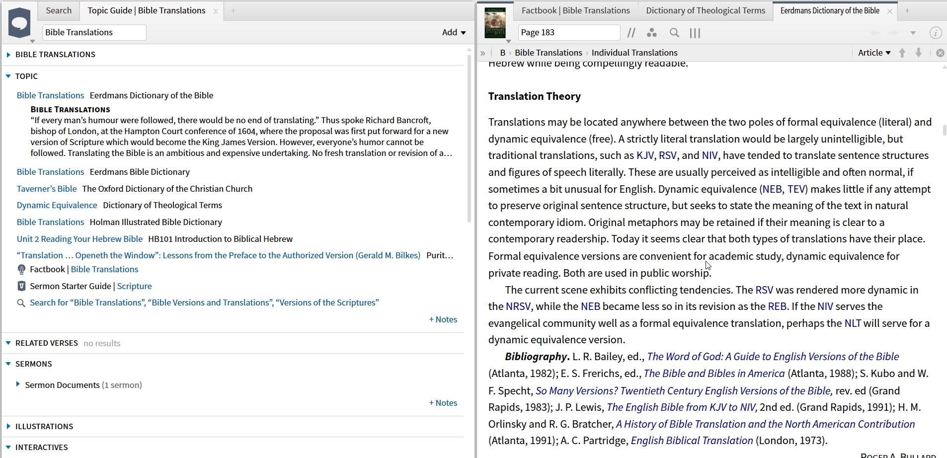Image resolution: width=947 pixels, height=458 pixels.
Task: Click the search magnifier icon beside Search for link
Action: click(x=21, y=303)
